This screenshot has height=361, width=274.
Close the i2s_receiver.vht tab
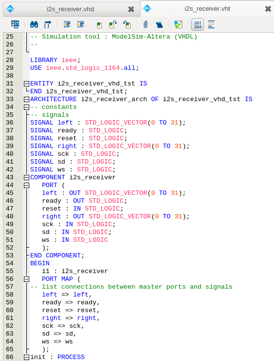(268, 9)
